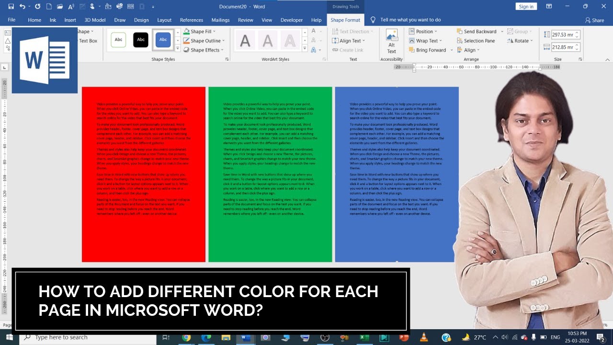
Task: Click the Undo arrow icon
Action: click(22, 7)
